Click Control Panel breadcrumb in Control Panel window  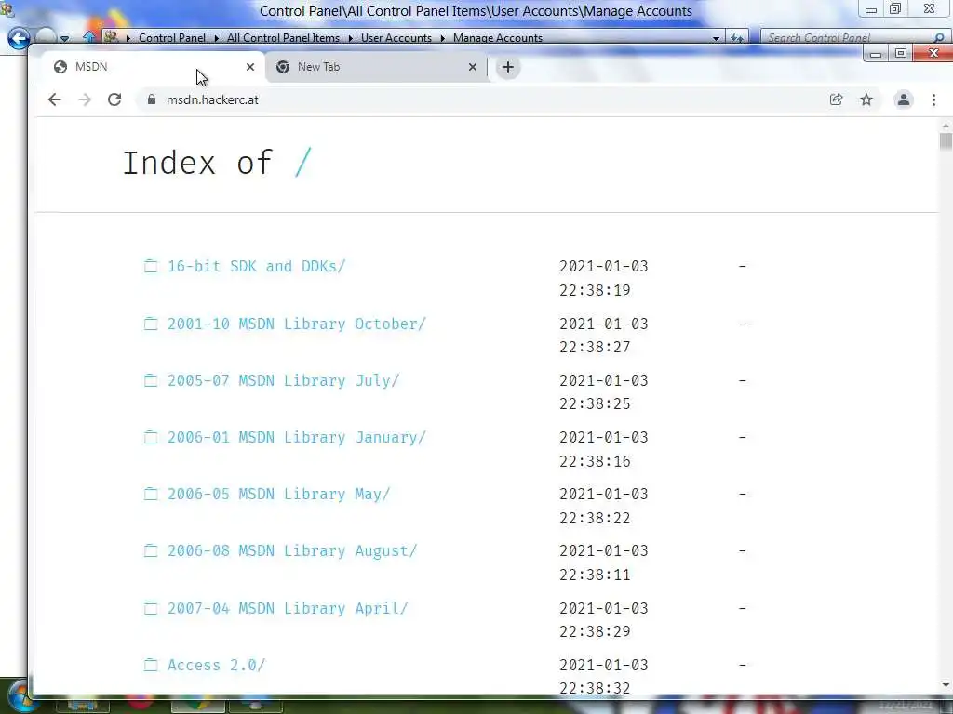coord(172,37)
